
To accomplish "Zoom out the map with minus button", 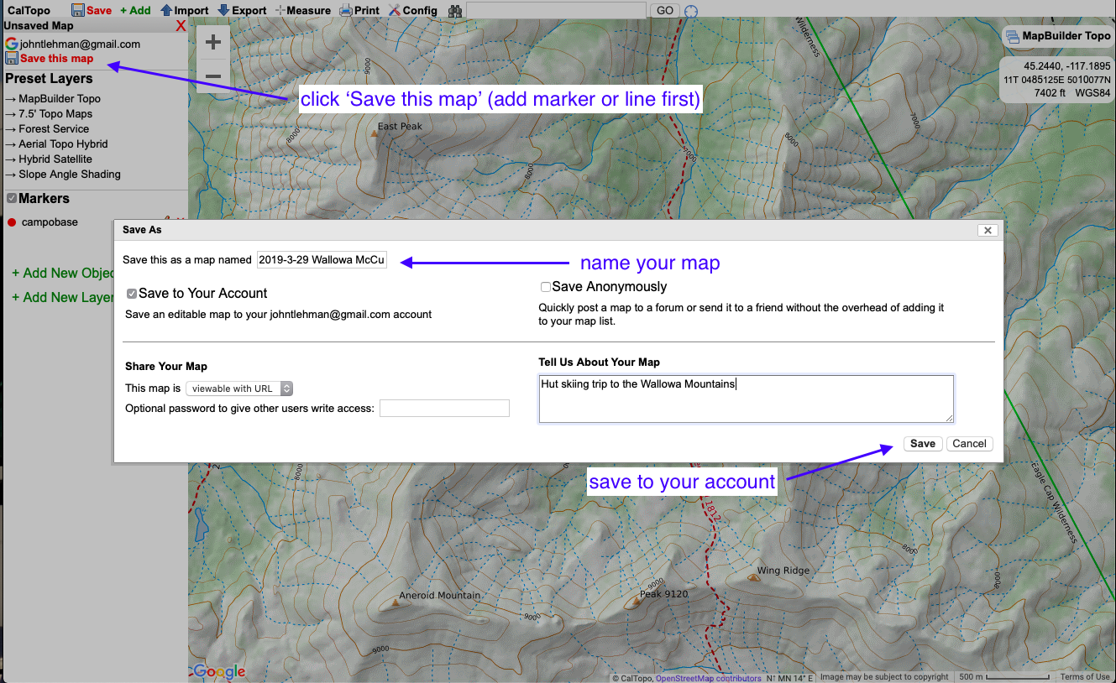I will 213,76.
